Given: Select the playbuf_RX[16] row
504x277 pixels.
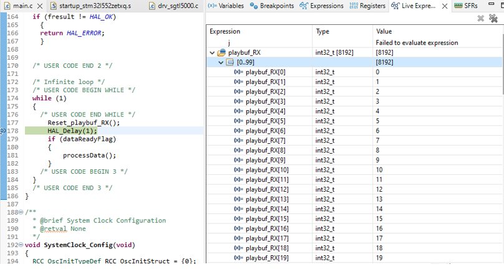Looking at the screenshot, I should coord(354,228).
